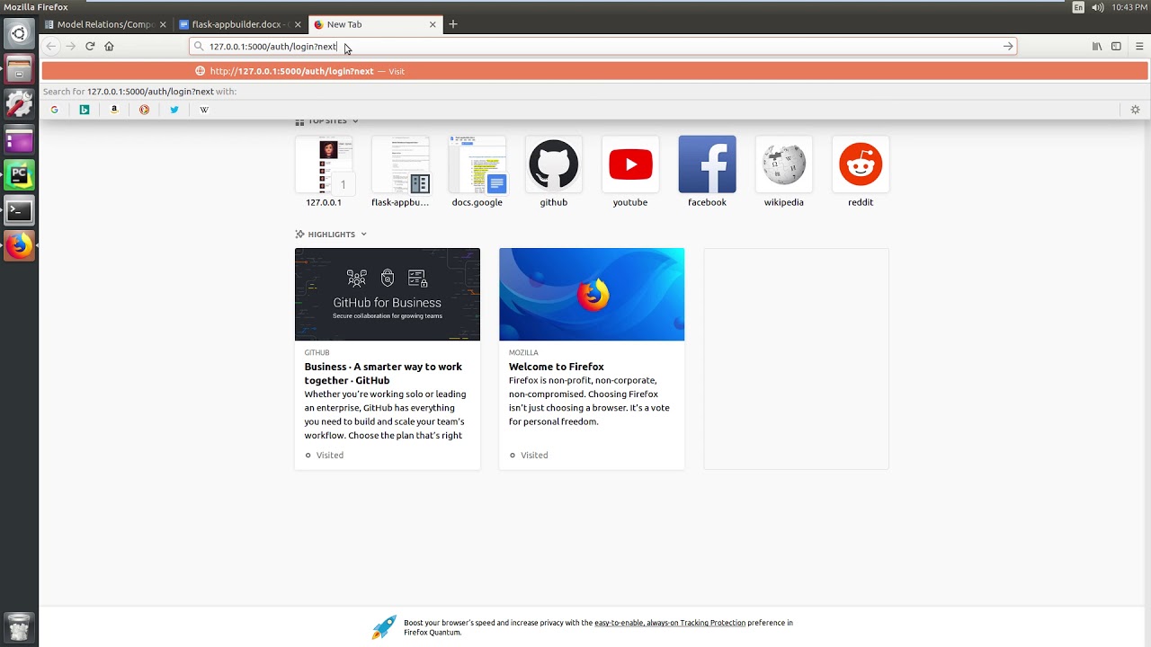Open flask-appbu... top site tile
The height and width of the screenshot is (647, 1151).
click(400, 172)
